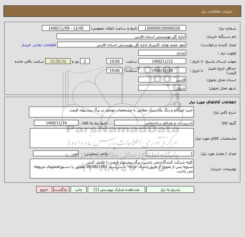Click the تاریخ و ساعت اعلان عمومی label
The image size is (245, 237).
pos(114,28)
